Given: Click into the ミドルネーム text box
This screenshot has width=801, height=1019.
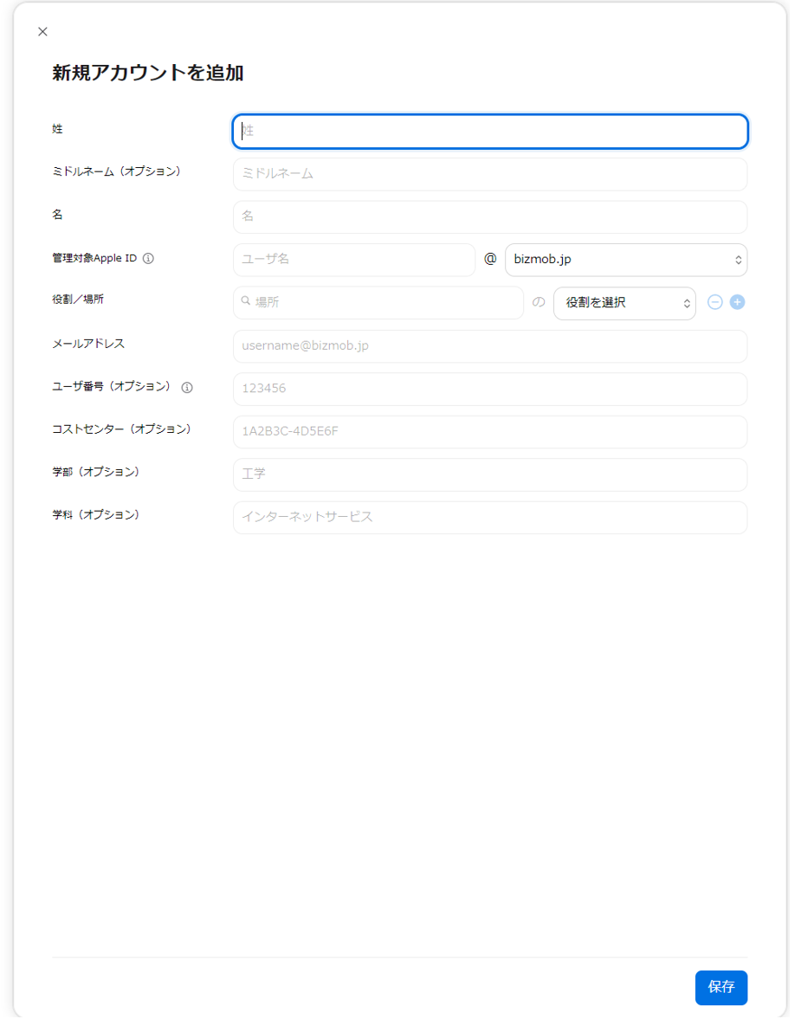Looking at the screenshot, I should point(489,174).
